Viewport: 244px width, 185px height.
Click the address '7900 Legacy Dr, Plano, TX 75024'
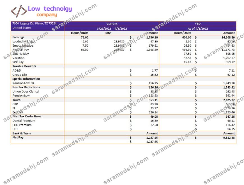tap(35, 23)
